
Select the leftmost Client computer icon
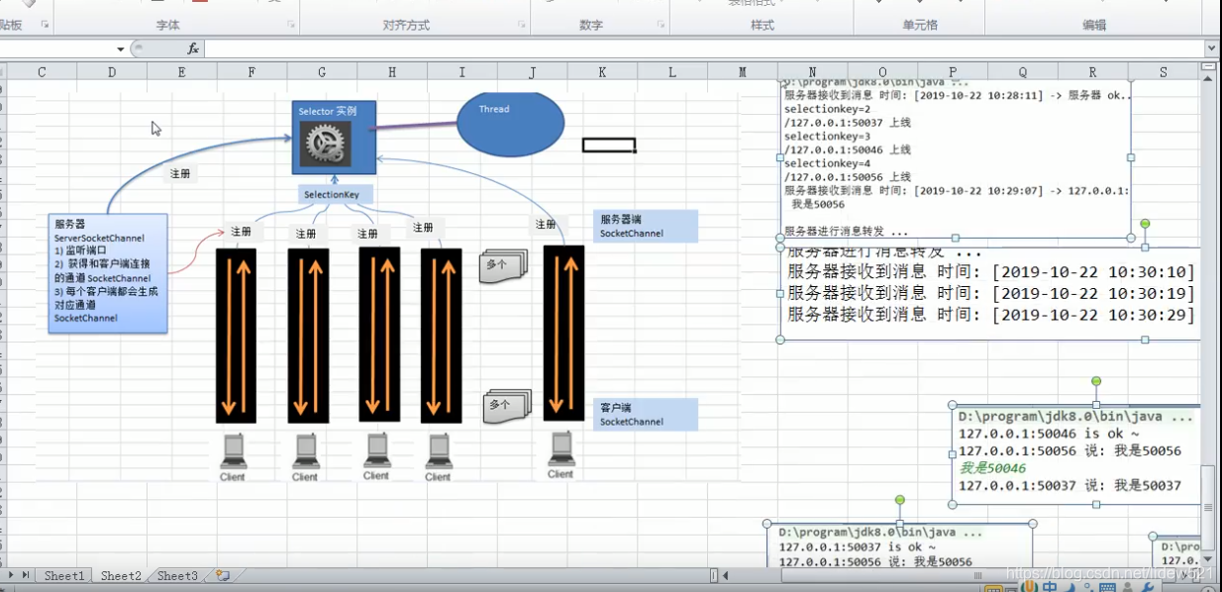click(x=233, y=451)
